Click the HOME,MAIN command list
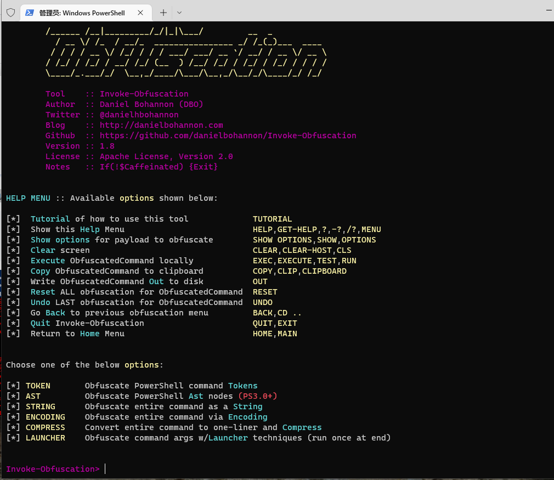 [275, 334]
